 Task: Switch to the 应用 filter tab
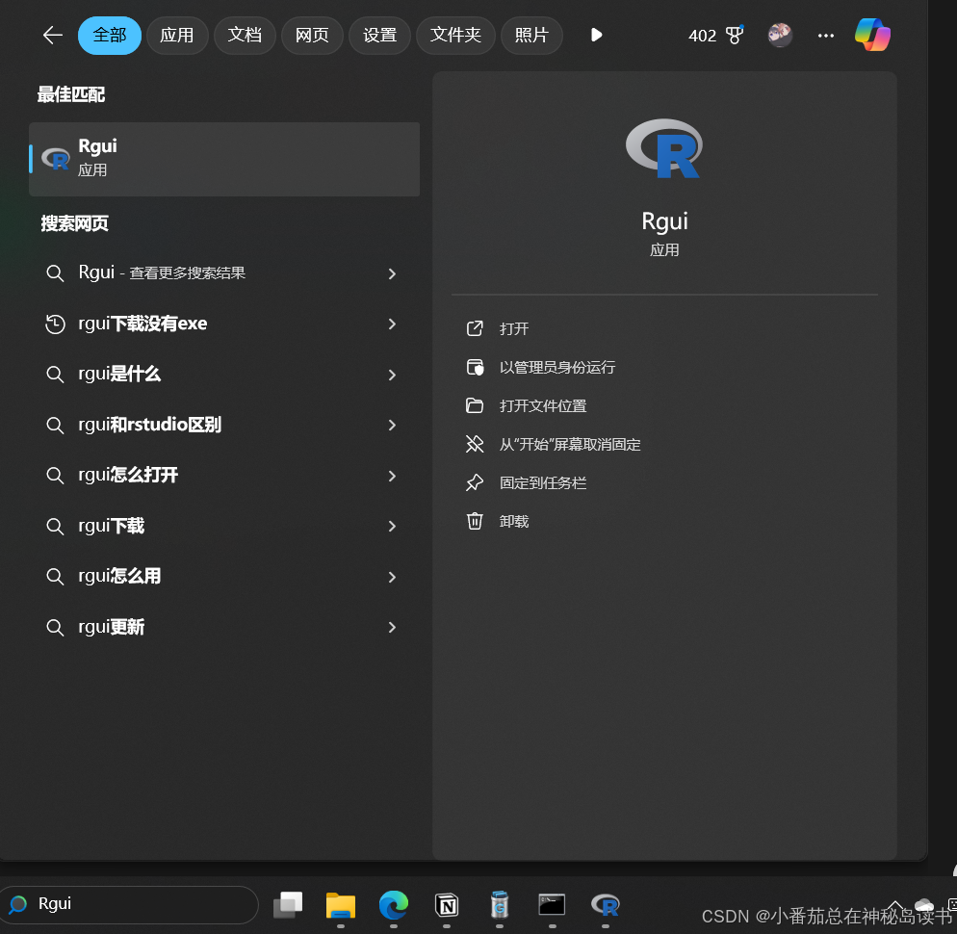(x=177, y=35)
